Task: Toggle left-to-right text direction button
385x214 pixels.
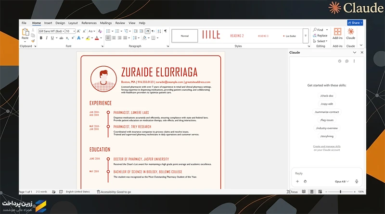Action: click(147, 31)
